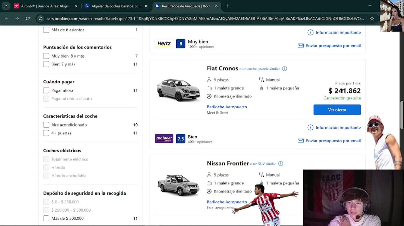
Task: Click Manual gearbox icon on Nissan Frontier
Action: 261,175
